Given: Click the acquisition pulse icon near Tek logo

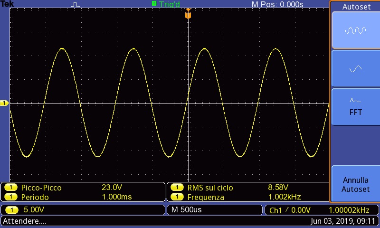Looking at the screenshot, I should pos(76,4).
